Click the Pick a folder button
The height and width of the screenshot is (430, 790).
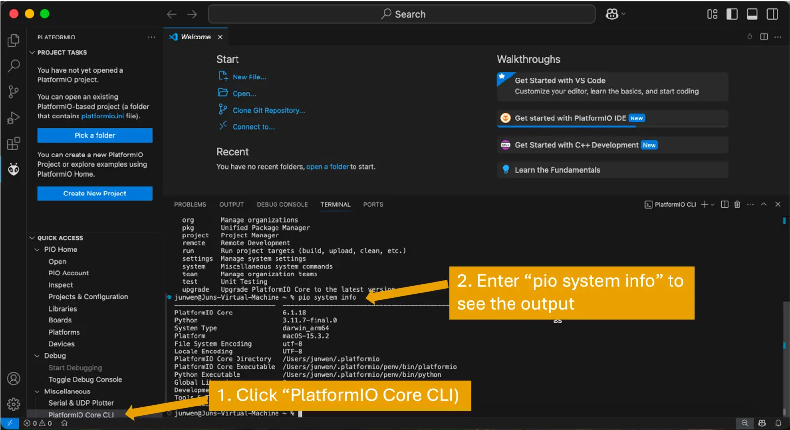tap(95, 135)
